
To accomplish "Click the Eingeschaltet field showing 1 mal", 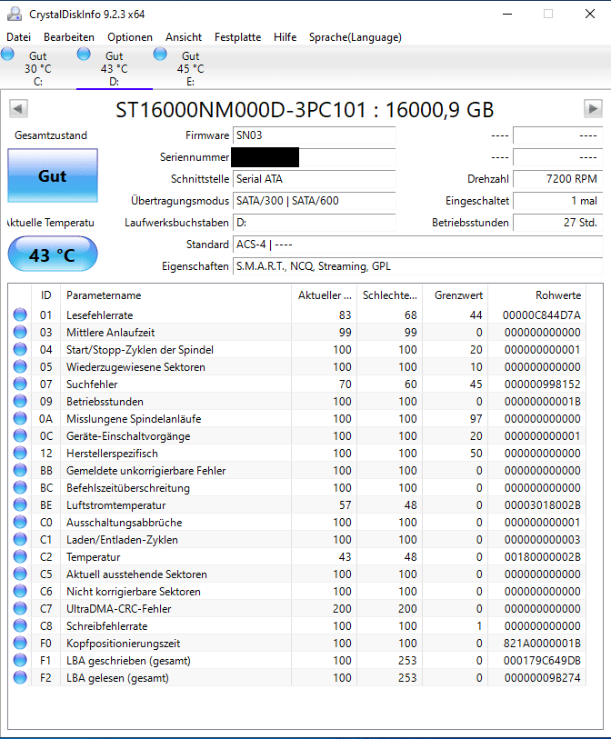I will pos(557,201).
